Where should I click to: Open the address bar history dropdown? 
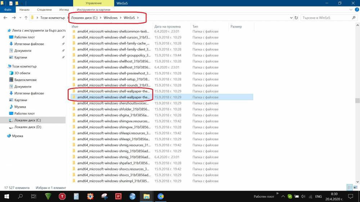[291, 18]
